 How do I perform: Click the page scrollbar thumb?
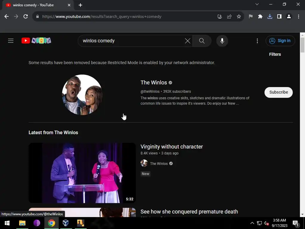pyautogui.click(x=302, y=45)
